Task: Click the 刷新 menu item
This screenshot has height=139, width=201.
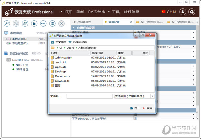Action: [x=80, y=12]
